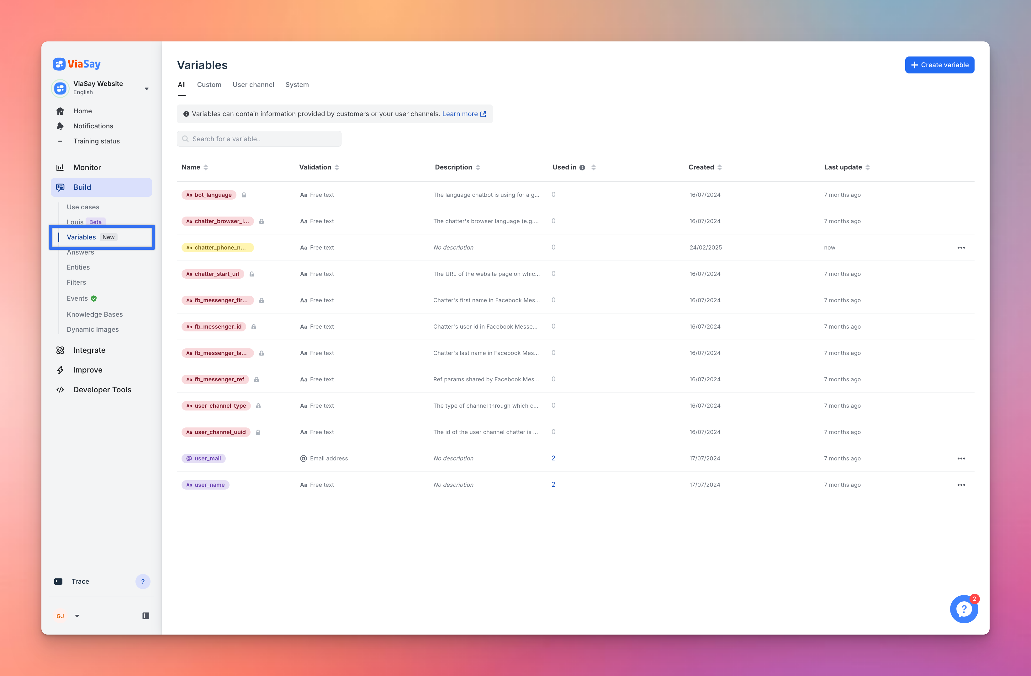Image resolution: width=1031 pixels, height=676 pixels.
Task: Sort table by Last update column
Action: tap(867, 167)
